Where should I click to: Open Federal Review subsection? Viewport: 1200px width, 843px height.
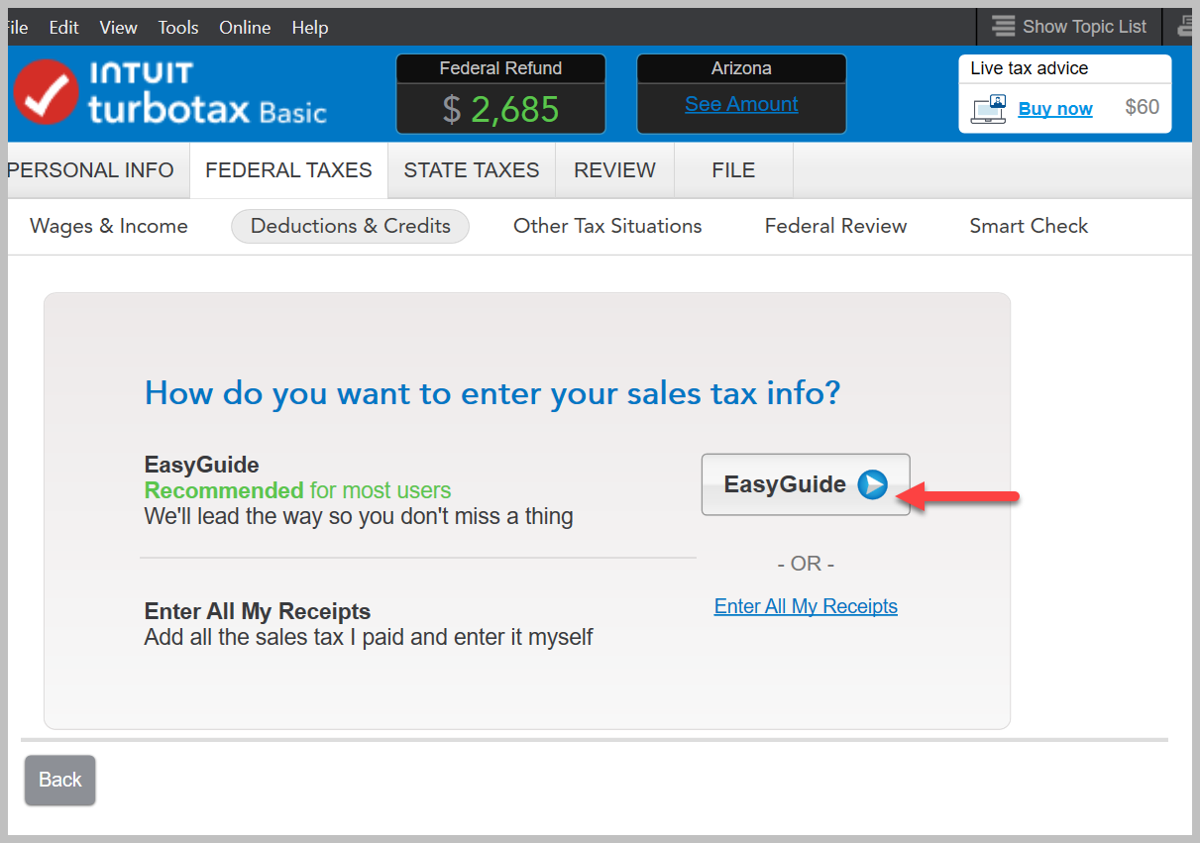tap(836, 226)
